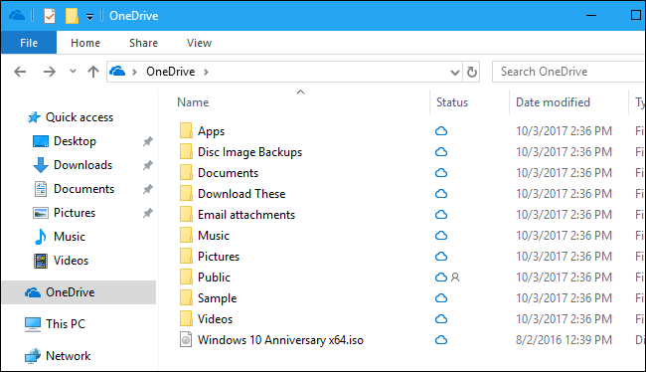Go up one folder level
This screenshot has height=372, width=646.
click(93, 72)
